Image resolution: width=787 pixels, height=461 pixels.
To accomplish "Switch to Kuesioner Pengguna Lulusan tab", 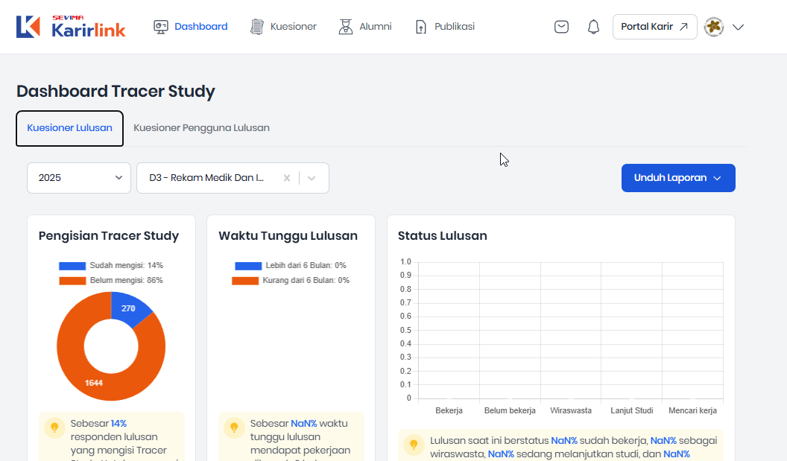I will click(201, 128).
